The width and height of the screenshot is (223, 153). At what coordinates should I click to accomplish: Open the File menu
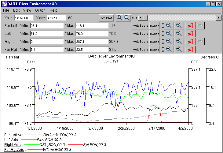point(6,10)
